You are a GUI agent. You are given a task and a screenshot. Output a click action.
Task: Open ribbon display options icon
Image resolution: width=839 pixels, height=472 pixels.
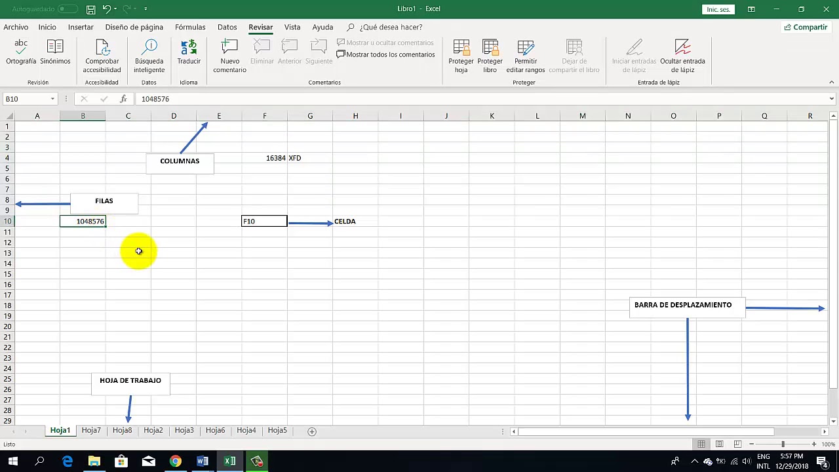point(751,9)
